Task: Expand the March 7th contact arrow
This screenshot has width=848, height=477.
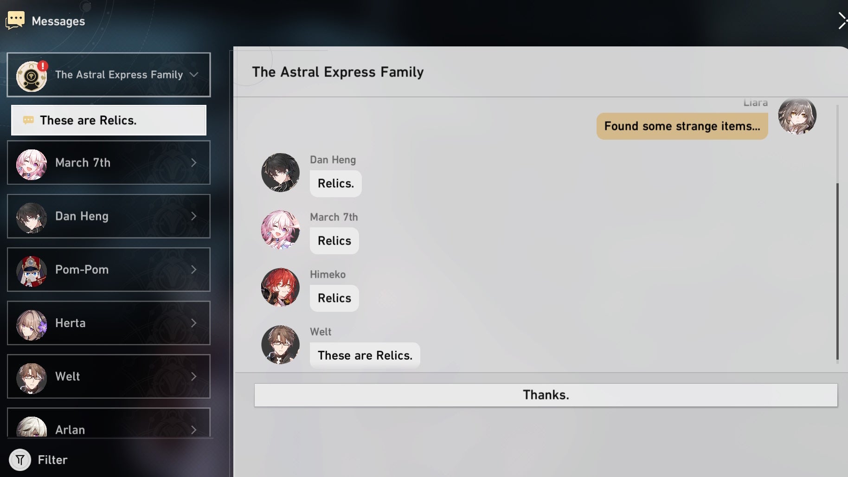Action: [x=194, y=163]
